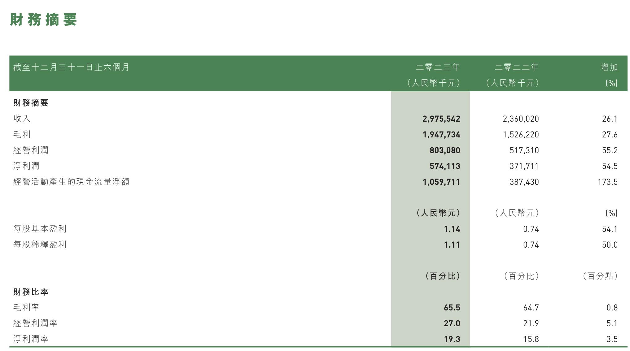The image size is (630, 351).
Task: Click the 經營利潤 row label
Action: (31, 150)
